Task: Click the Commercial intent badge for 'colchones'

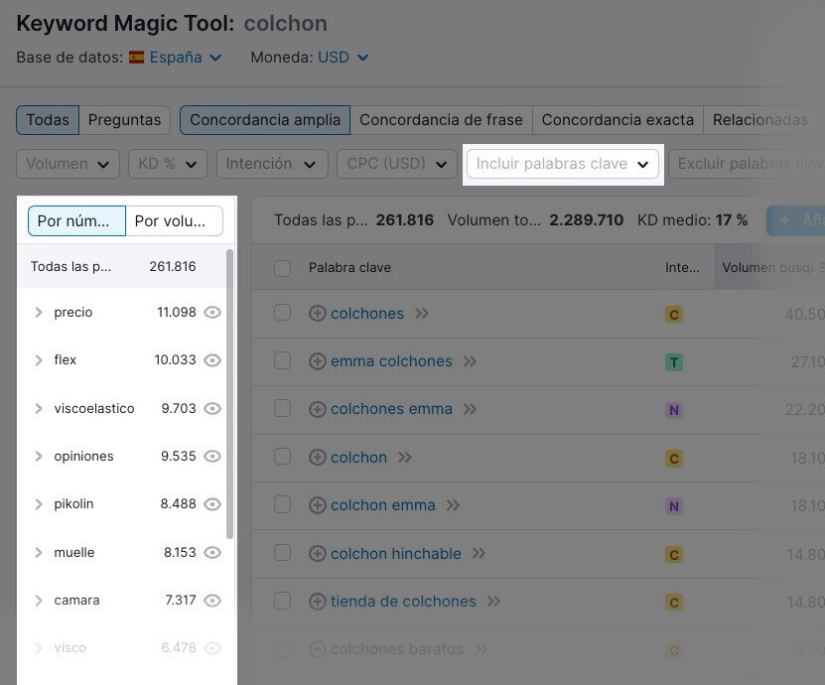Action: (x=674, y=315)
